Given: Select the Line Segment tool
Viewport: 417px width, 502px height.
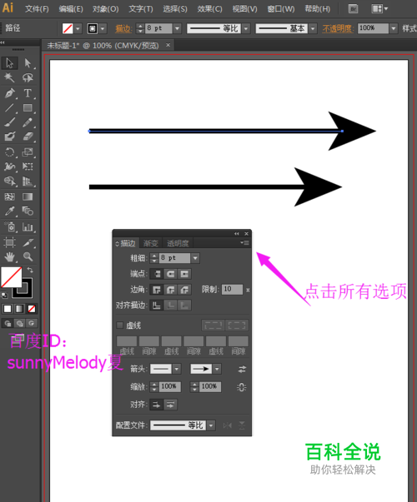Looking at the screenshot, I should tap(10, 108).
